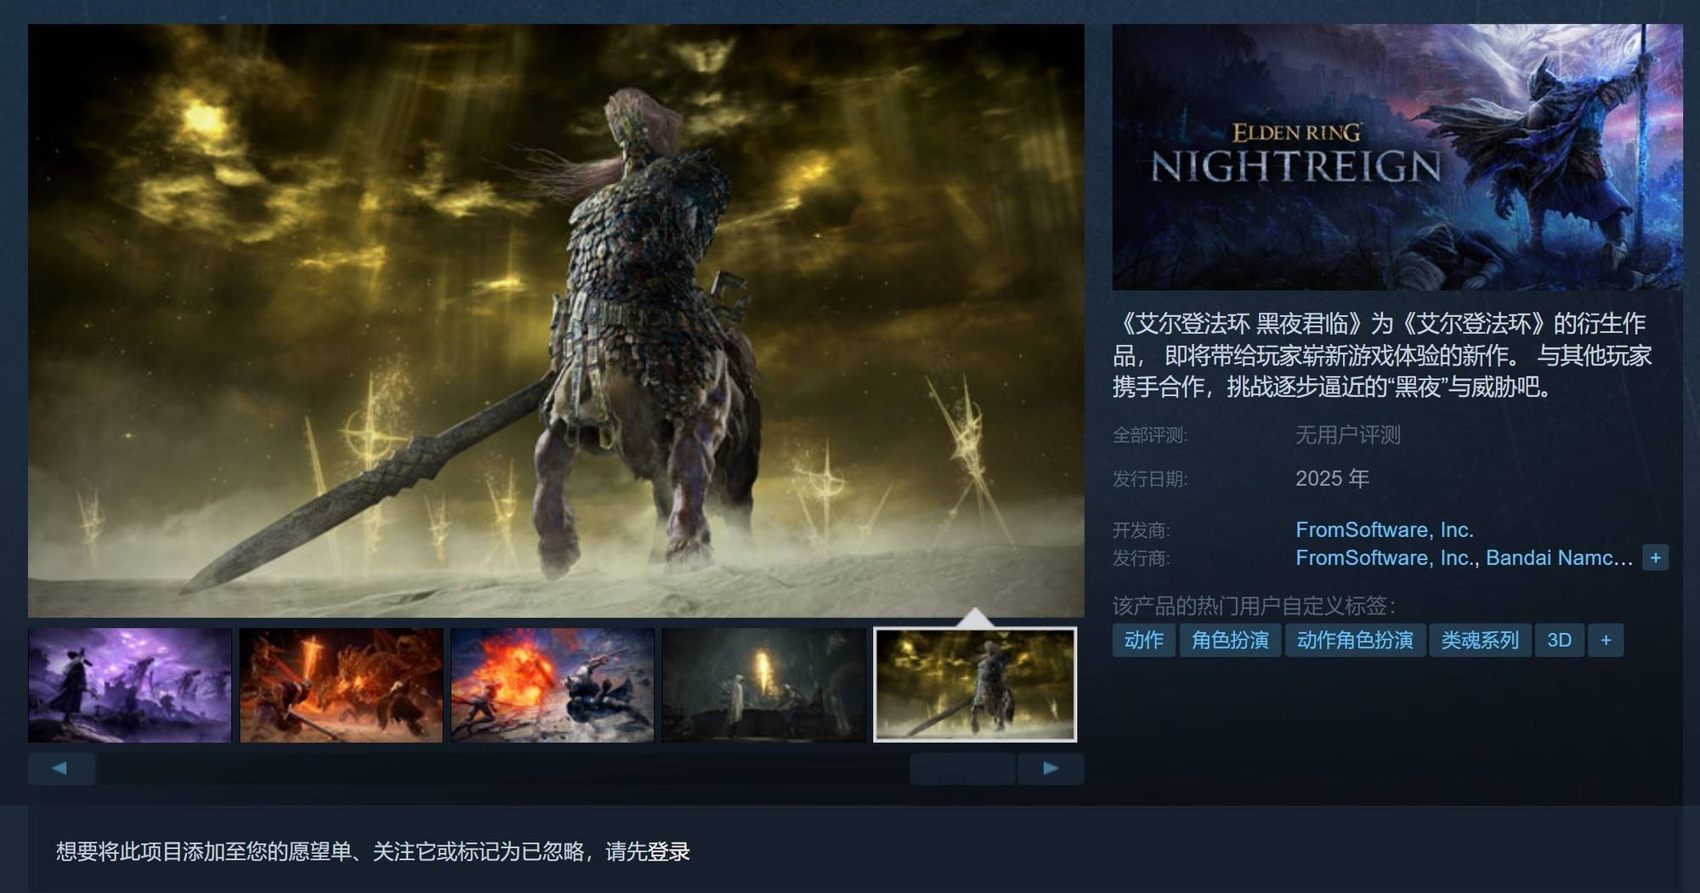
Task: Open the publisher FromSoftware, Inc., Bandai Namco link
Action: [1464, 557]
